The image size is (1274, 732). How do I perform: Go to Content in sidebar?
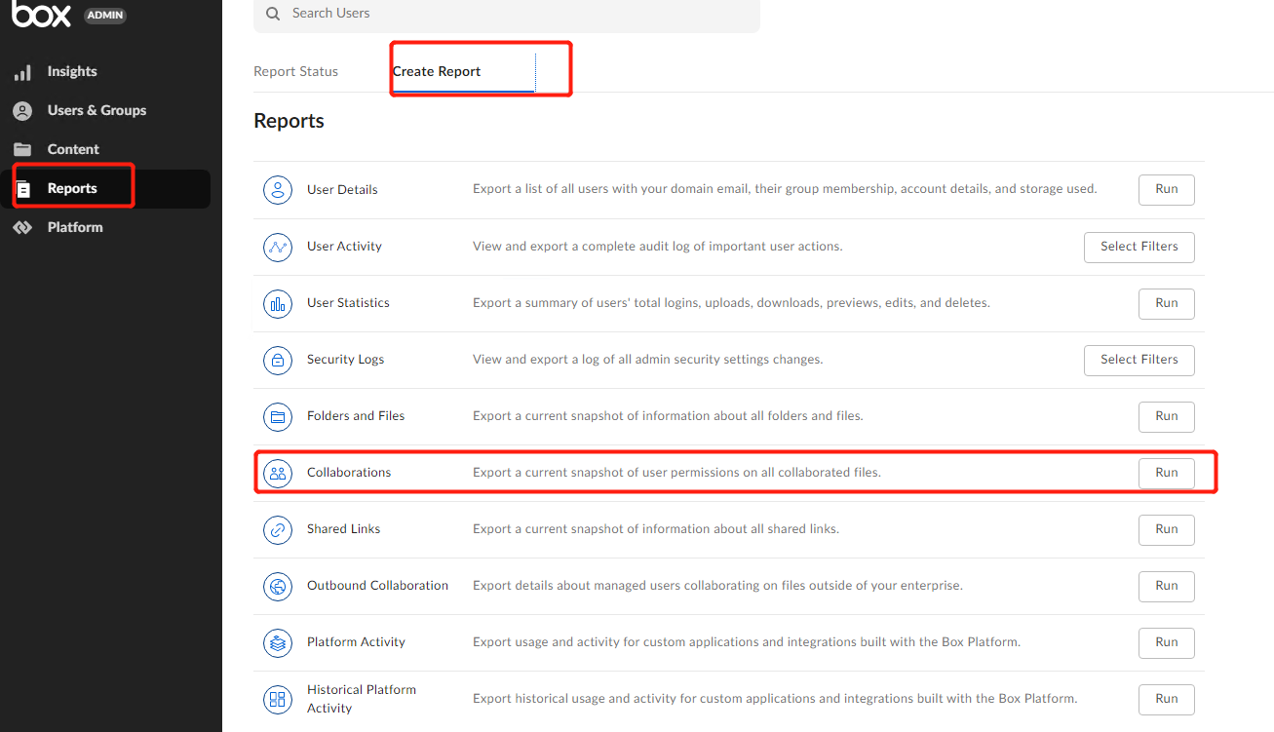73,150
